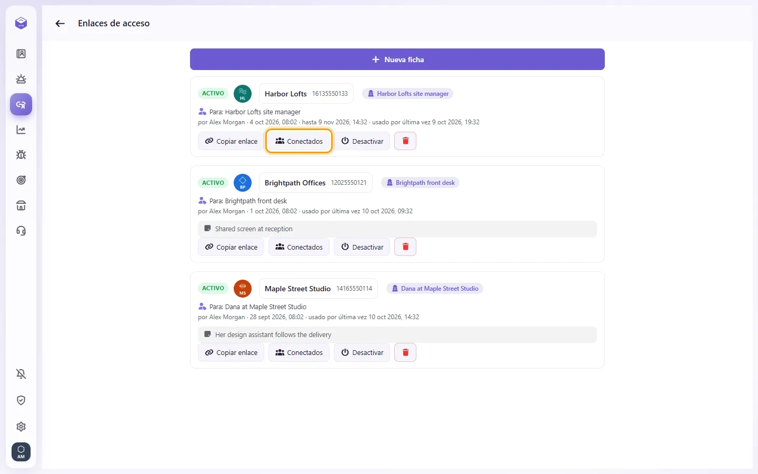This screenshot has width=758, height=474.
Task: Toggle the muted notifications bell icon
Action: (21, 374)
